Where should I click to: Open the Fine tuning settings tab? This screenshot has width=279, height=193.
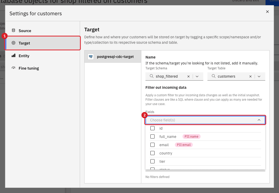click(43, 68)
